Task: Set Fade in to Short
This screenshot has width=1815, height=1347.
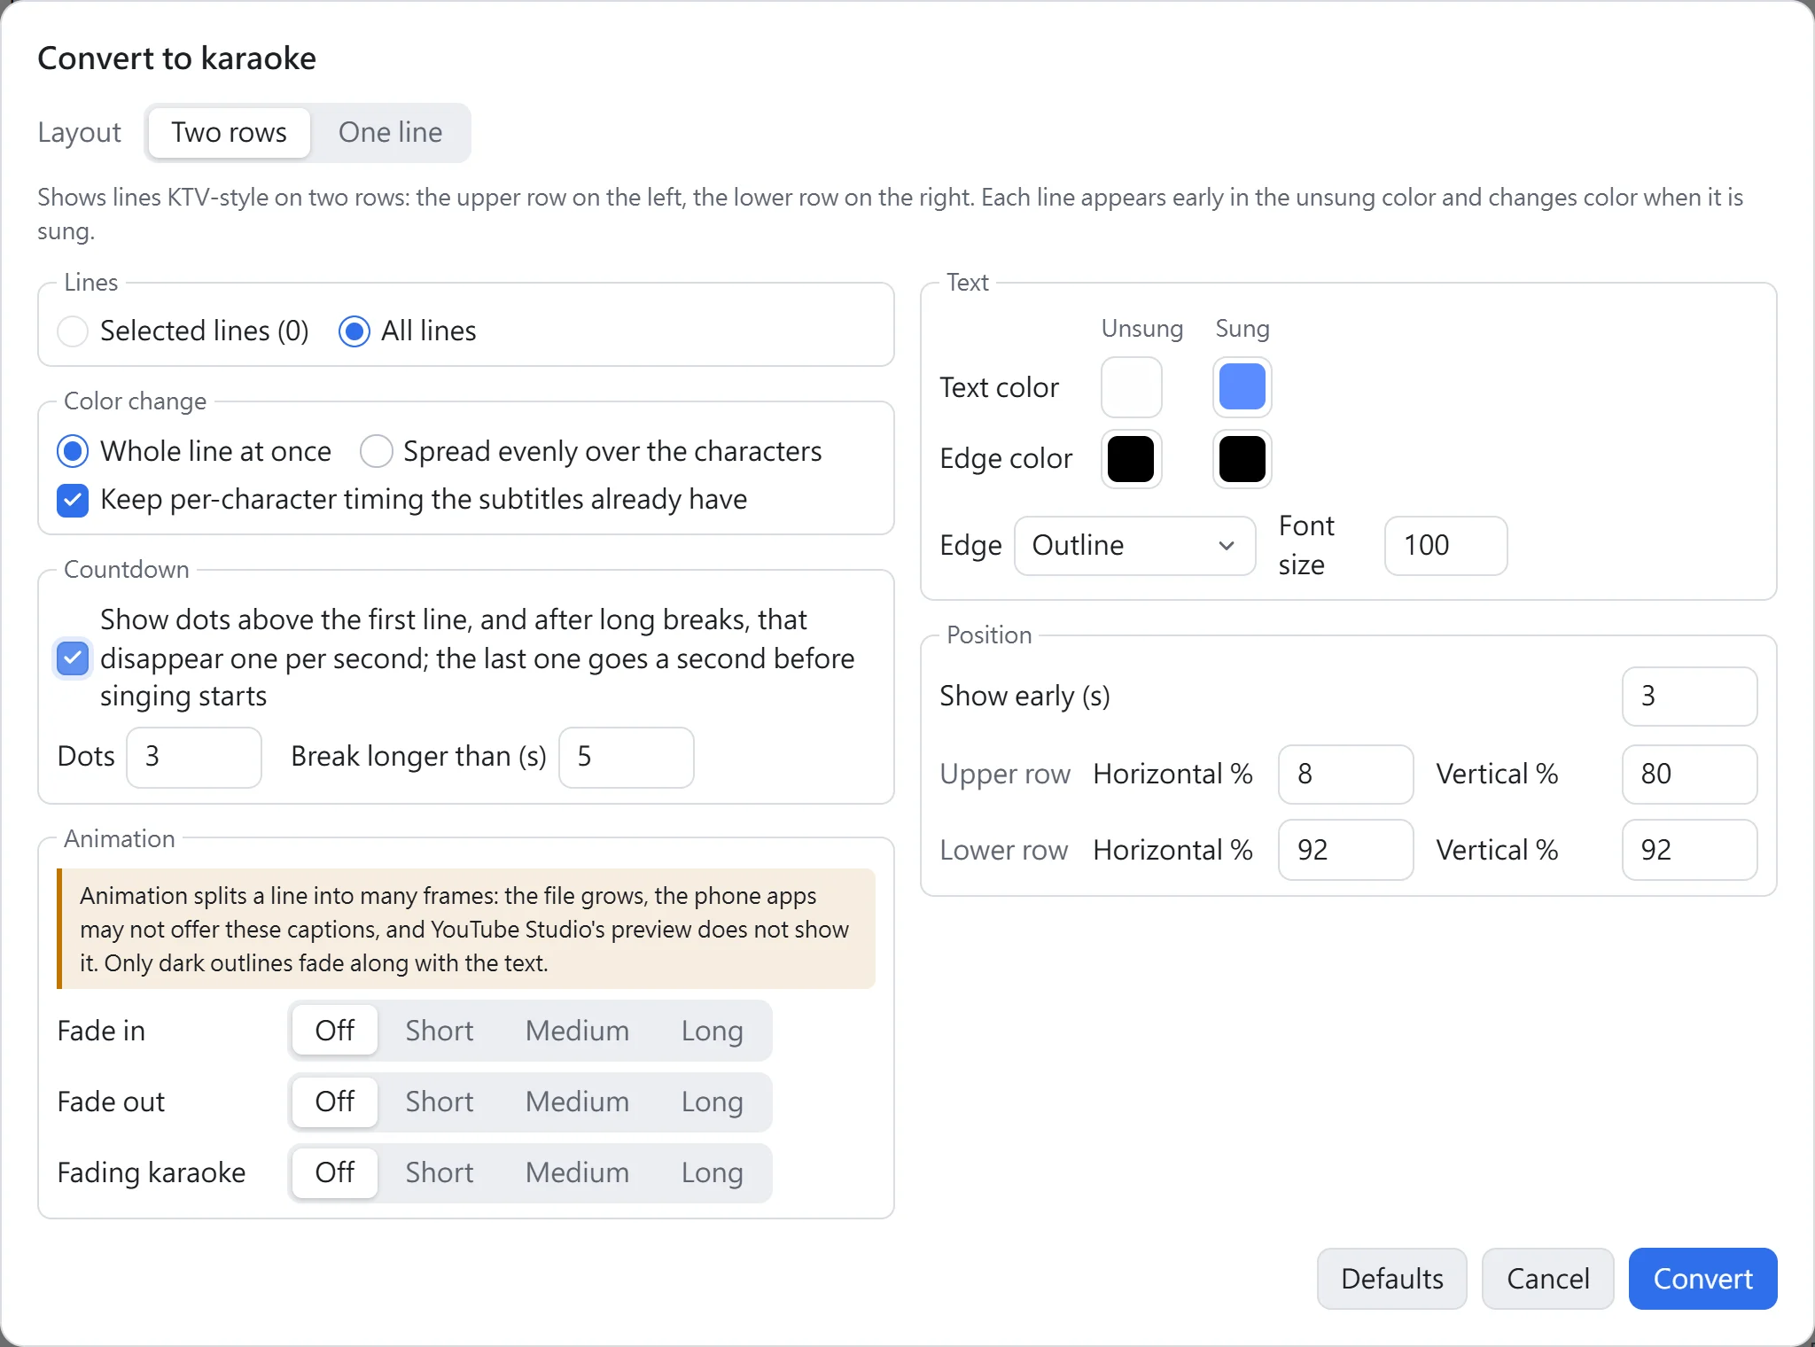Action: (x=440, y=1031)
